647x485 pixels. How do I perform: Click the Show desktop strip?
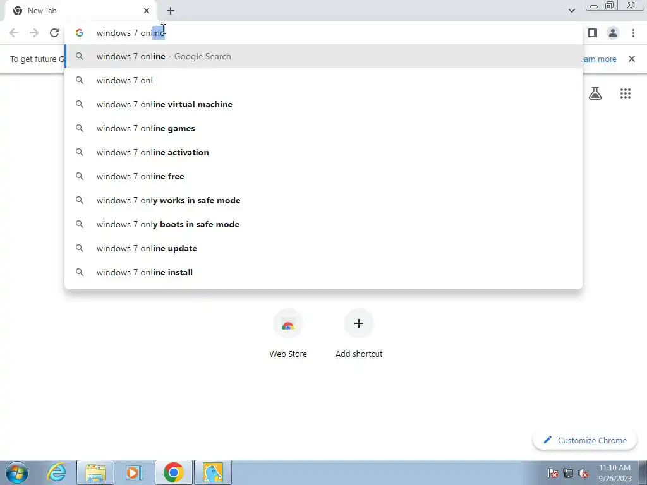[643, 473]
